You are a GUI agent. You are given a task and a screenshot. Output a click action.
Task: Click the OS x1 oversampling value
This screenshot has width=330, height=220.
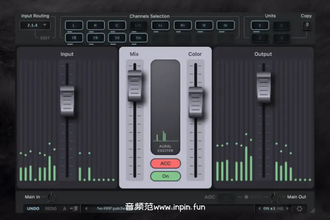269,209
